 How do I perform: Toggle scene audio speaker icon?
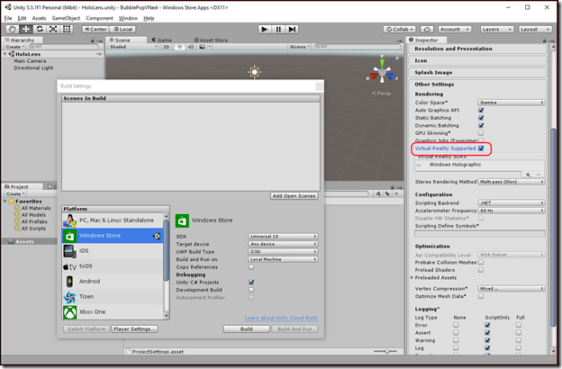(191, 47)
